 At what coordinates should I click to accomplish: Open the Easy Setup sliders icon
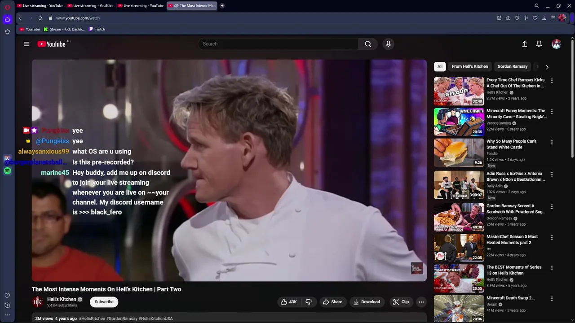[553, 18]
